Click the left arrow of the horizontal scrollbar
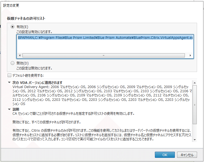Image resolution: width=204 pixels, height=162 pixels. (20, 56)
